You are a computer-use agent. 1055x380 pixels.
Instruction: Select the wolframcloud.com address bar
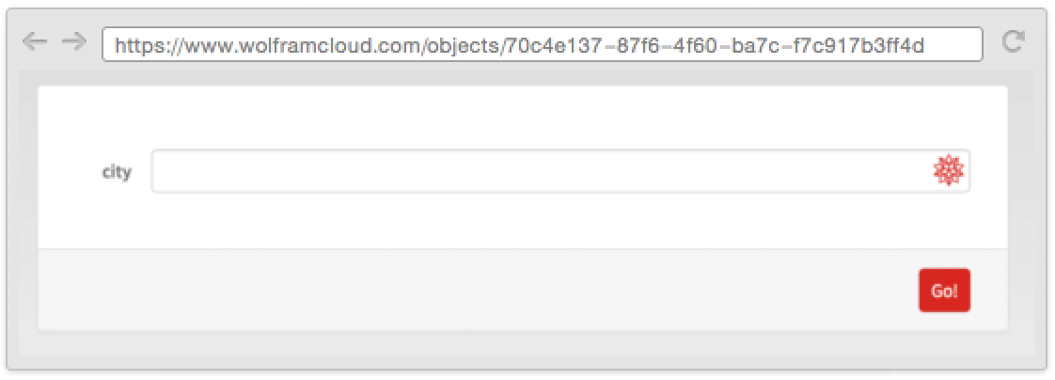point(543,44)
